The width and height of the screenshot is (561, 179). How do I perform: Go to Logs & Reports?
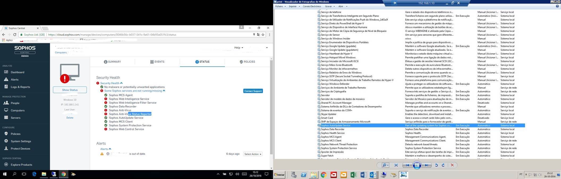[x=20, y=87]
